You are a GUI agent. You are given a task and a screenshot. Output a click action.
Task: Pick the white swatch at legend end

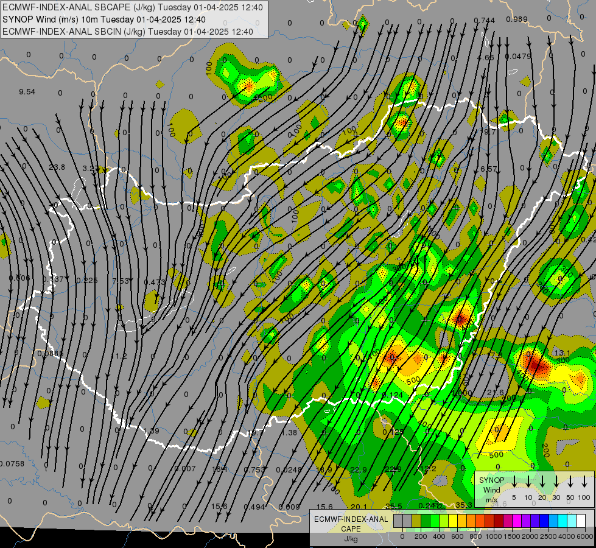pyautogui.click(x=581, y=521)
